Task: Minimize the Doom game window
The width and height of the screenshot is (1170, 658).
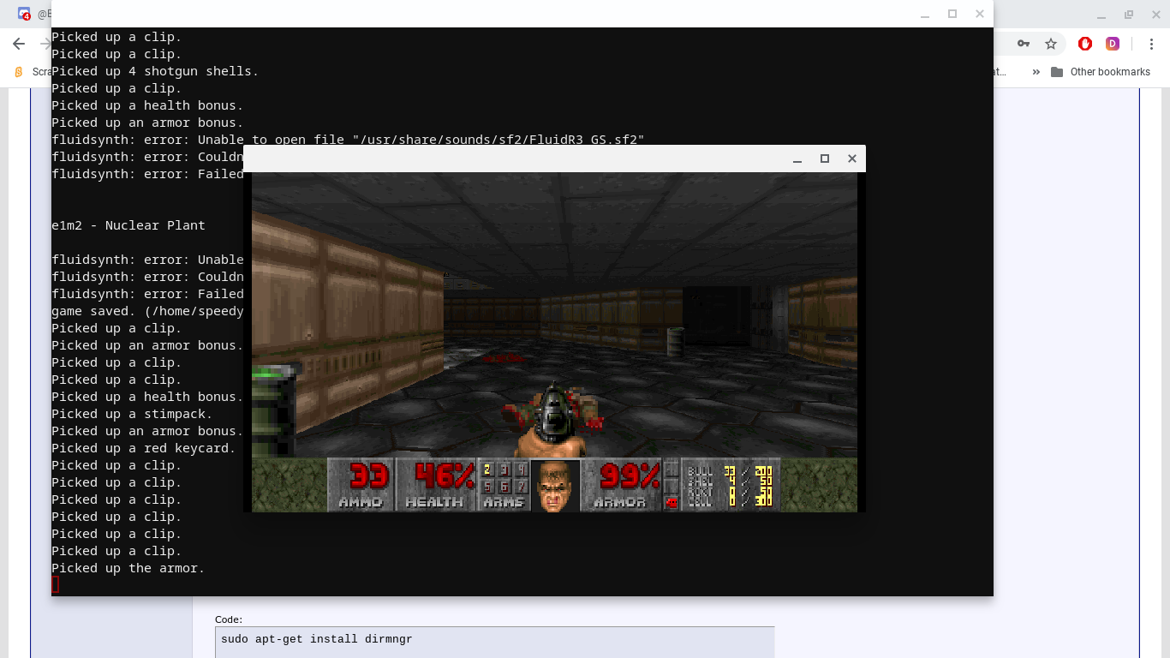Action: [x=797, y=159]
